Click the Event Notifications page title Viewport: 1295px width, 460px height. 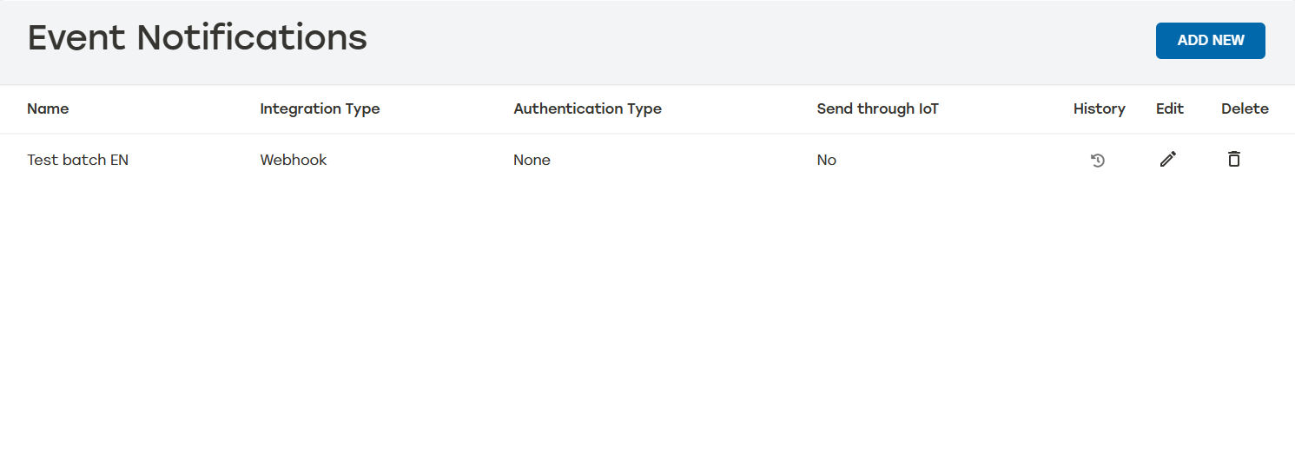click(197, 38)
